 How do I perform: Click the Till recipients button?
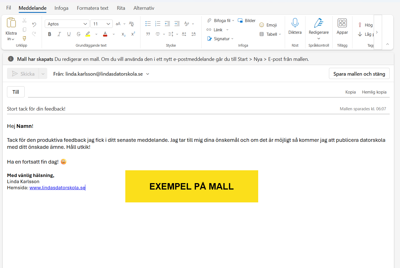(x=16, y=92)
